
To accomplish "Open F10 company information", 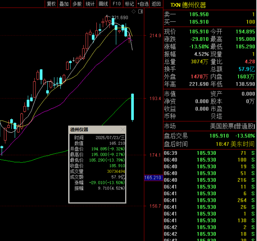I will (x=117, y=4).
